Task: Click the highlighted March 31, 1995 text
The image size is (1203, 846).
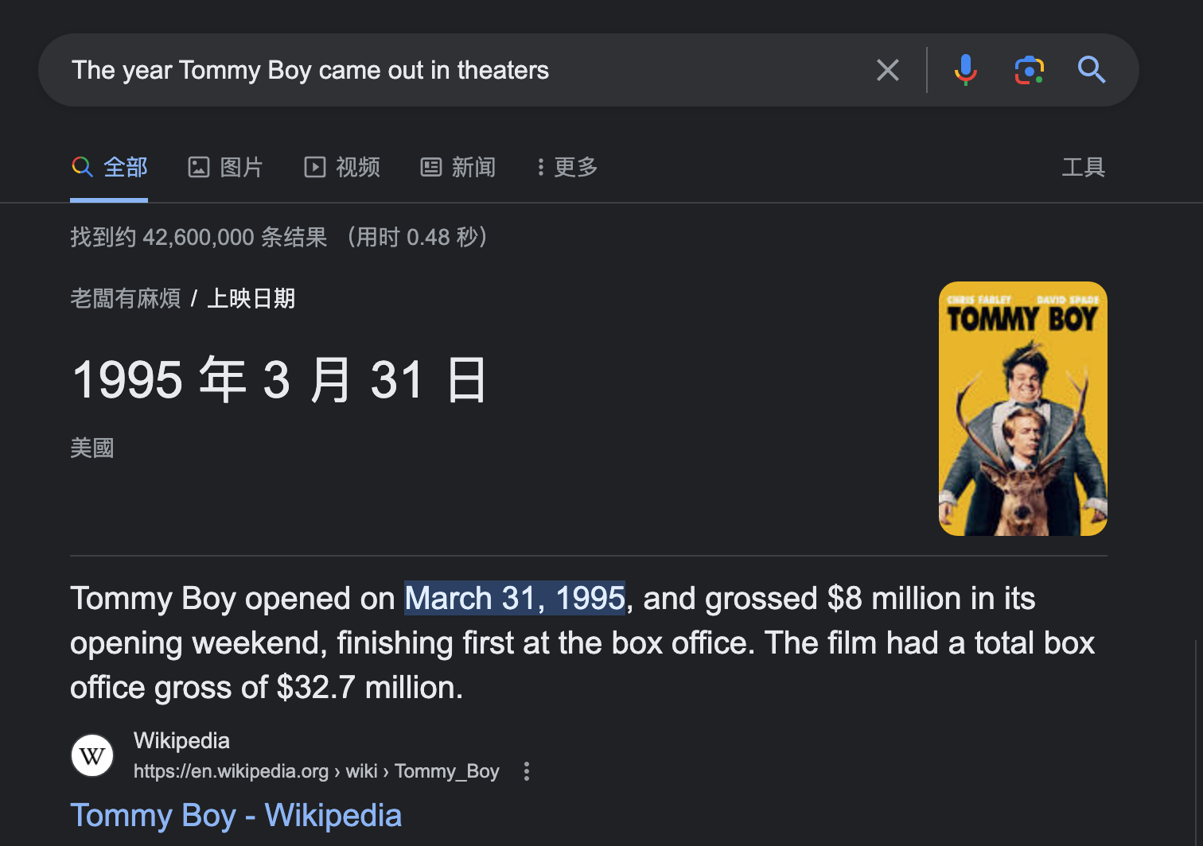Action: pyautogui.click(x=514, y=598)
